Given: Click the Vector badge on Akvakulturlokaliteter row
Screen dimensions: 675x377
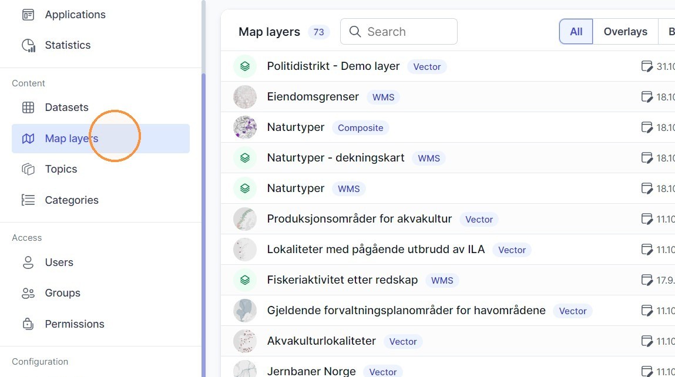Looking at the screenshot, I should (x=403, y=342).
